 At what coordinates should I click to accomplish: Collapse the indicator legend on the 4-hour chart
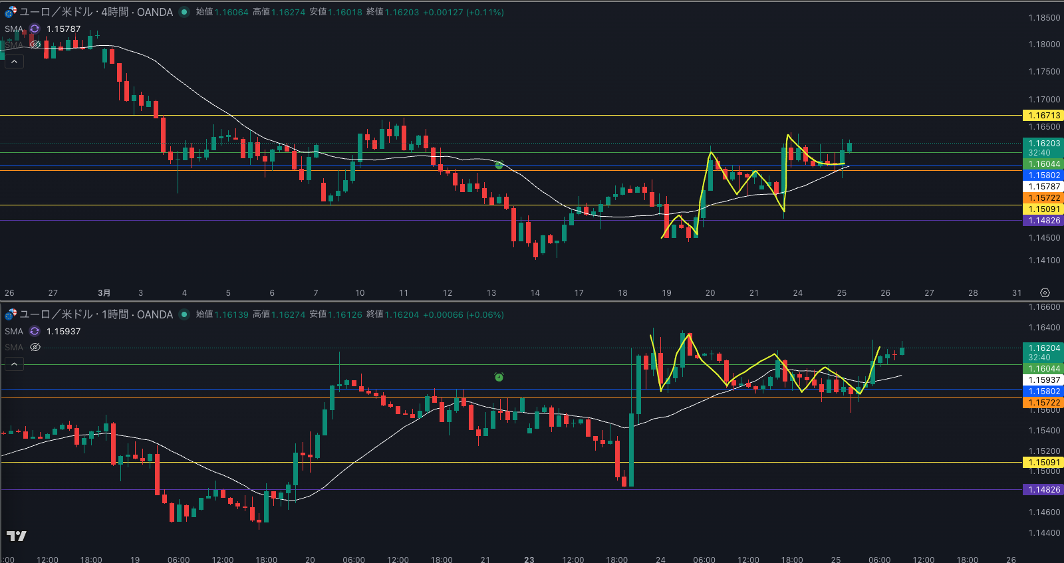click(x=14, y=61)
